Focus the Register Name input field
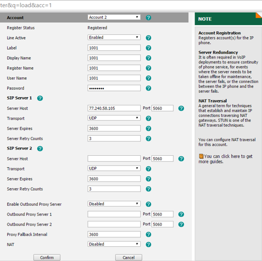Viewport: 262px width, 261px height. click(114, 68)
